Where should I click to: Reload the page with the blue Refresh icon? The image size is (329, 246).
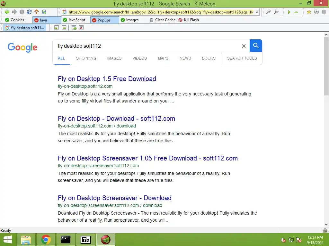click(x=29, y=12)
